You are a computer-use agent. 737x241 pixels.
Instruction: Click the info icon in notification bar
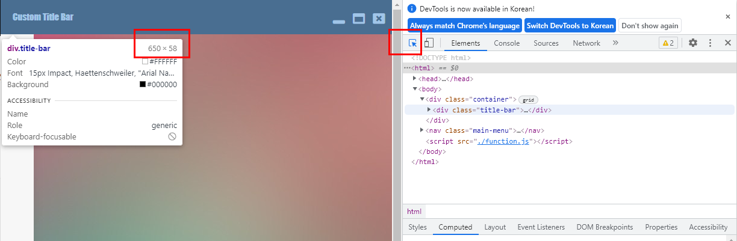pos(412,9)
